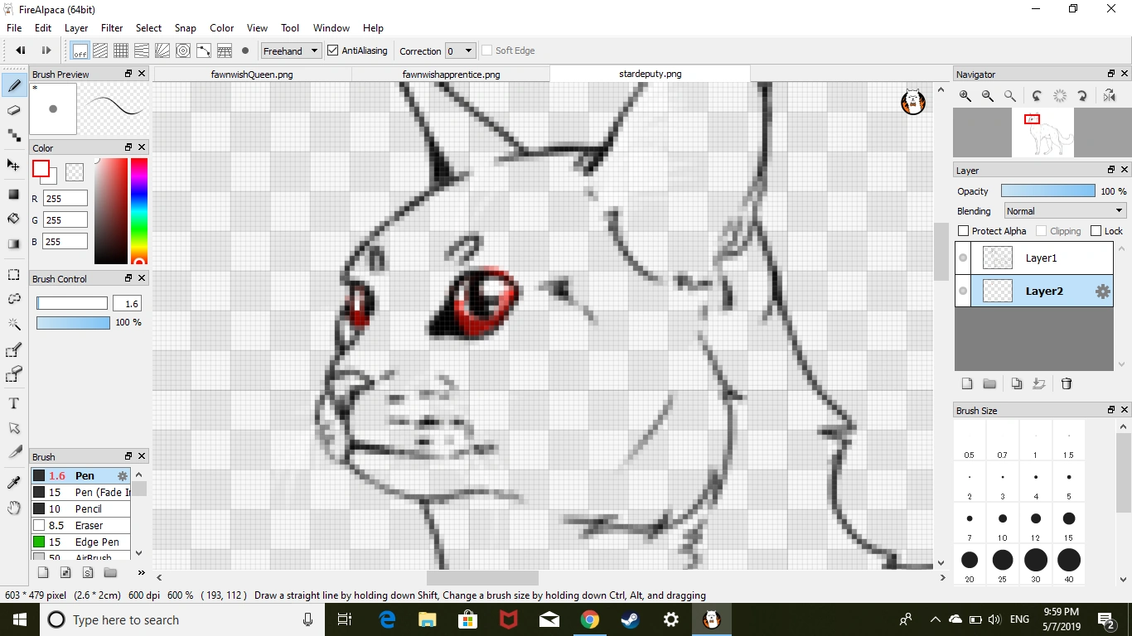Select the Hand tool

pyautogui.click(x=14, y=508)
